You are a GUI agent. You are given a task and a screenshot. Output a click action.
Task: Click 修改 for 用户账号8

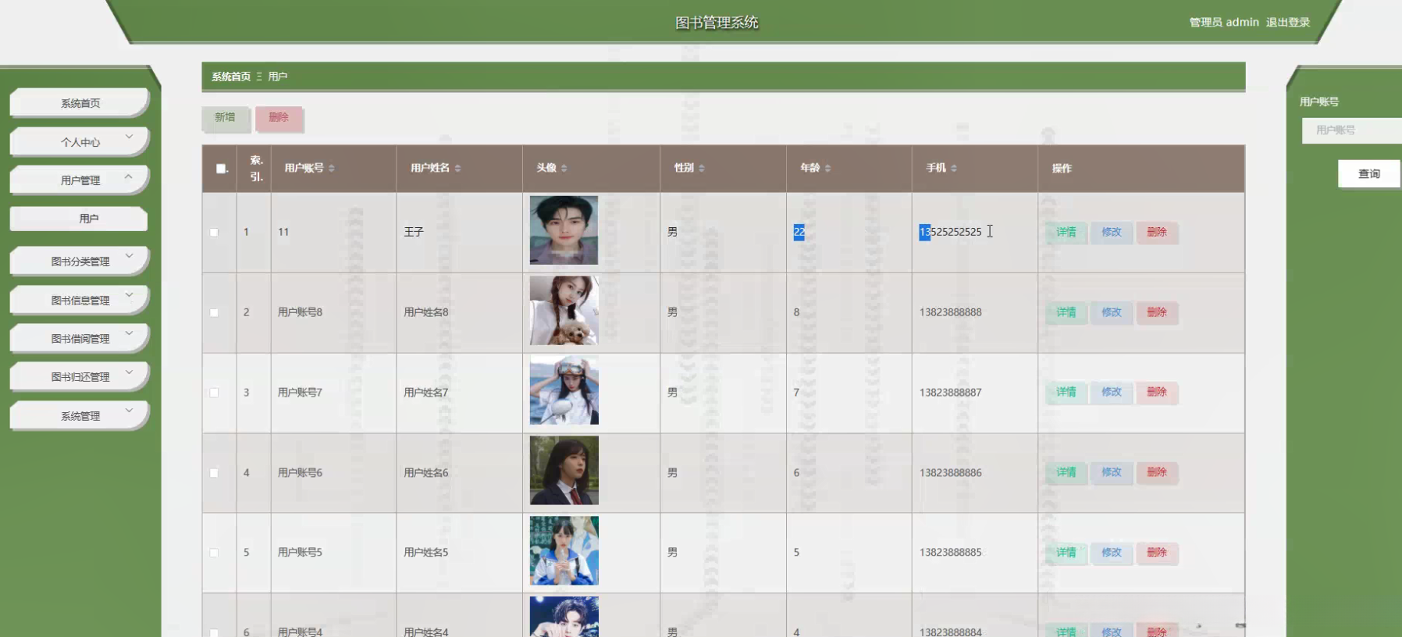point(1112,312)
